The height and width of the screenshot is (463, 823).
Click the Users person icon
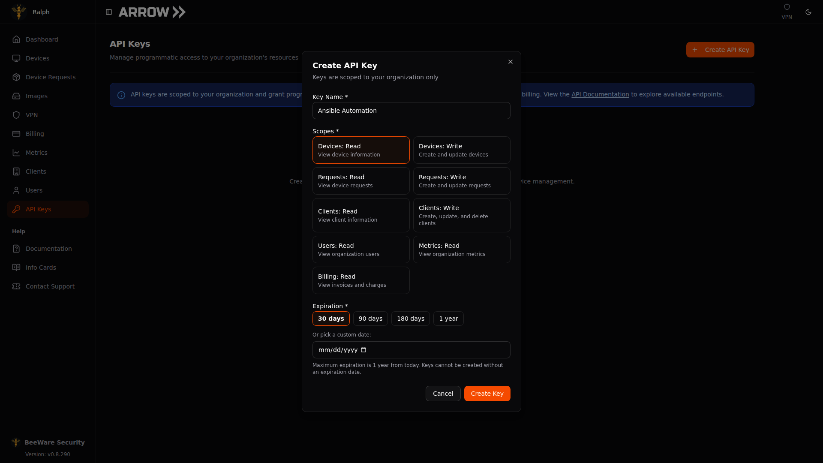tap(16, 190)
